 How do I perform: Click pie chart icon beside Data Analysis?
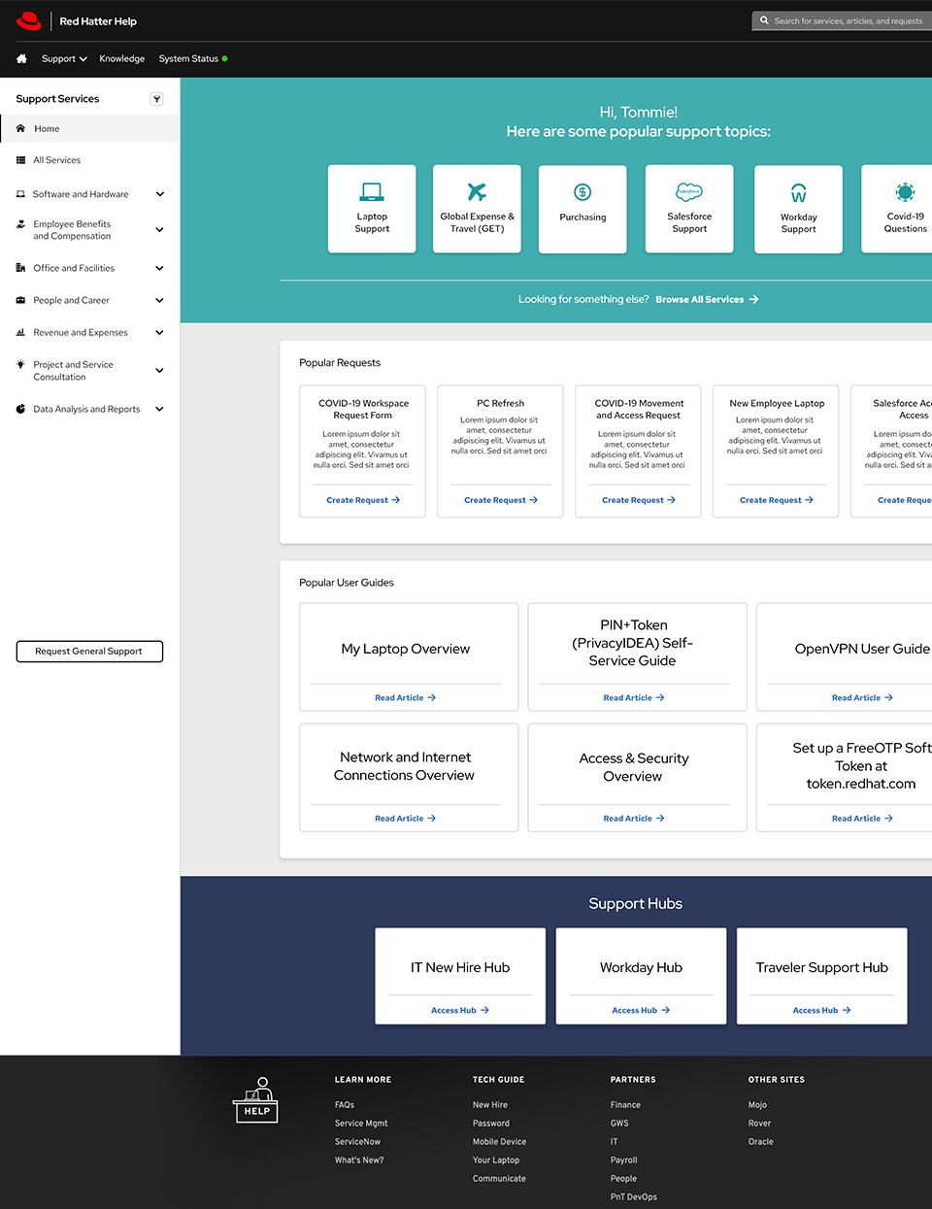pyautogui.click(x=20, y=409)
